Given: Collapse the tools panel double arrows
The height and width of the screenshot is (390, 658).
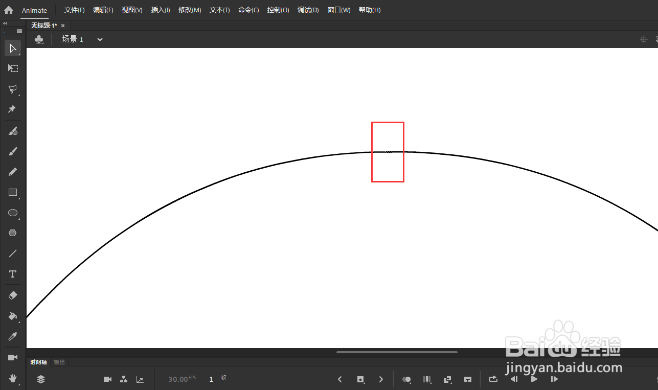Looking at the screenshot, I should (5, 24).
